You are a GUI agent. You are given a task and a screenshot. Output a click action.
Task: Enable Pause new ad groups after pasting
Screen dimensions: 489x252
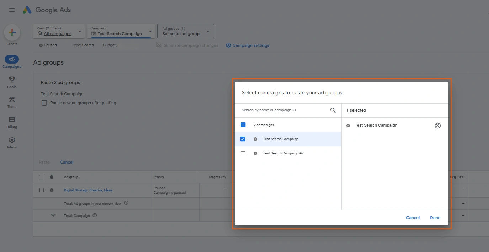pyautogui.click(x=44, y=103)
